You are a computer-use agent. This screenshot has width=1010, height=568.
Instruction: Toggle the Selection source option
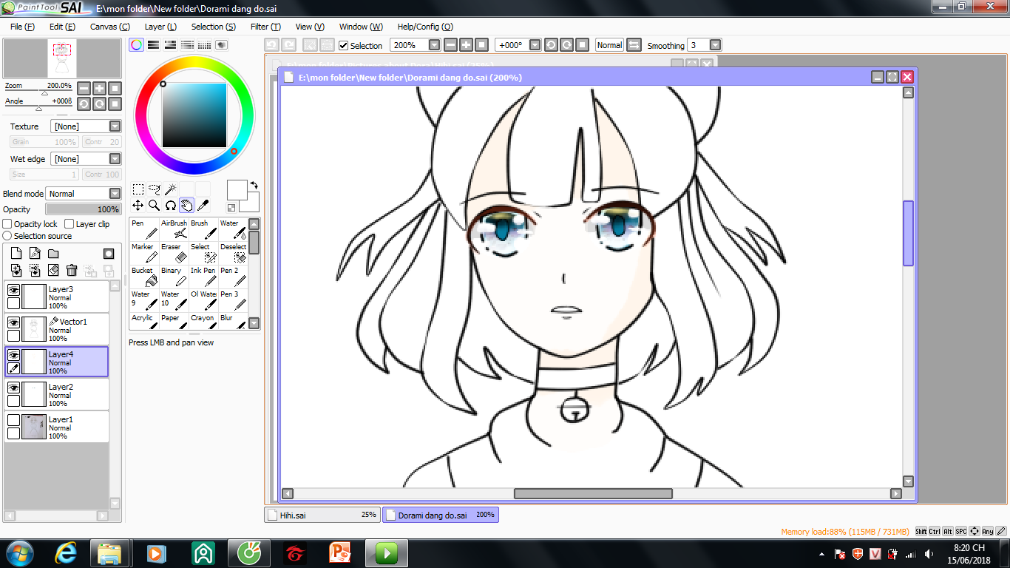click(x=8, y=236)
